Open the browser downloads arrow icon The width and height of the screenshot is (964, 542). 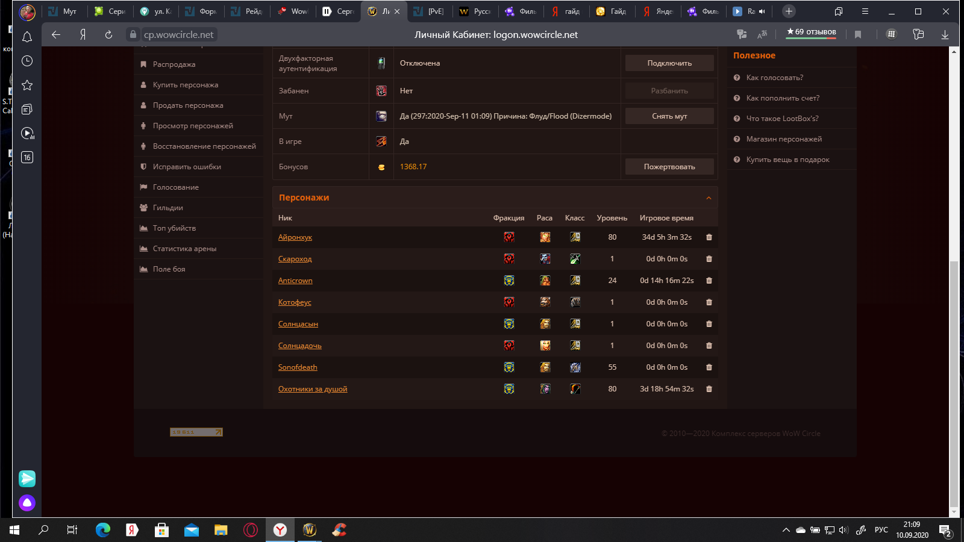[945, 35]
